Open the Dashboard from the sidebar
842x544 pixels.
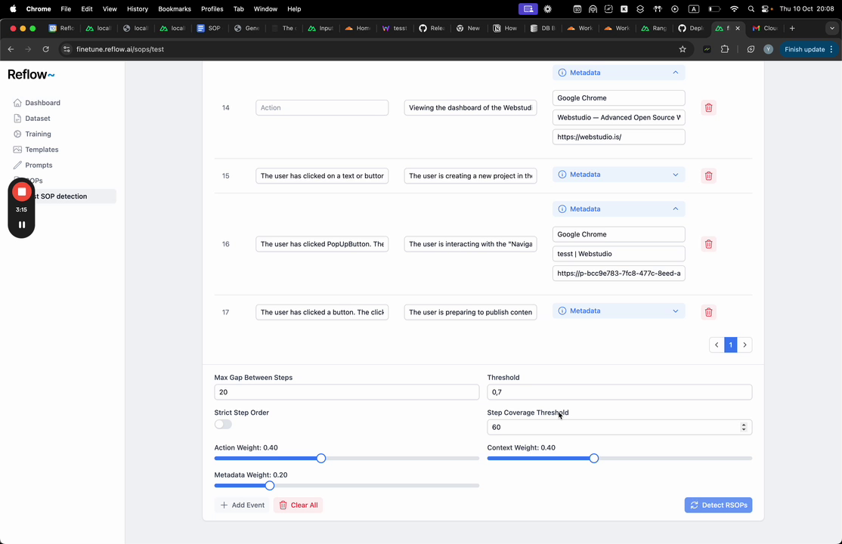(42, 103)
